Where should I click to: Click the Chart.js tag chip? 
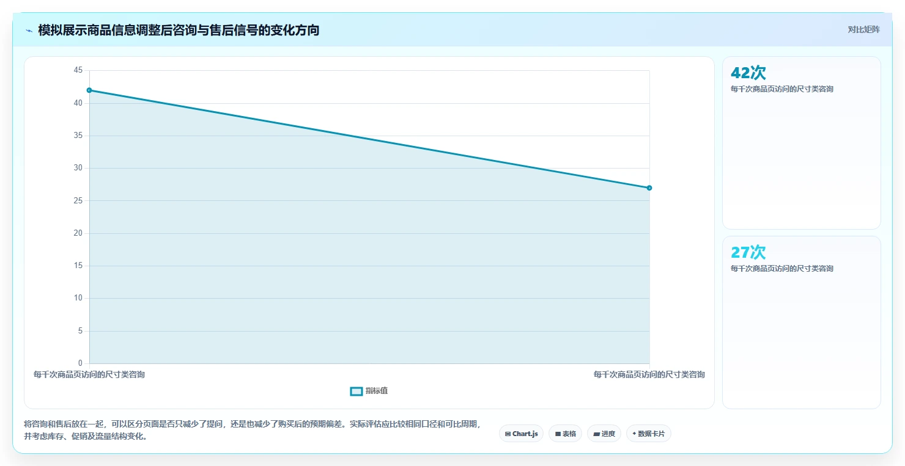coord(521,434)
